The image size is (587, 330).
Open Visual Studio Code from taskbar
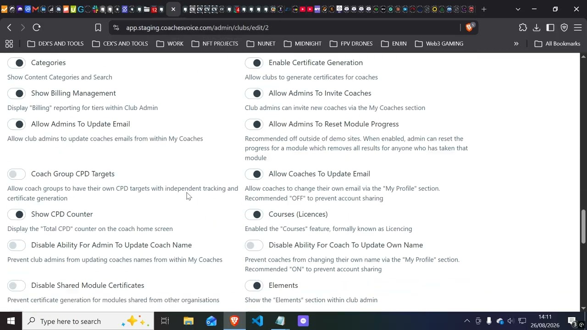257,321
